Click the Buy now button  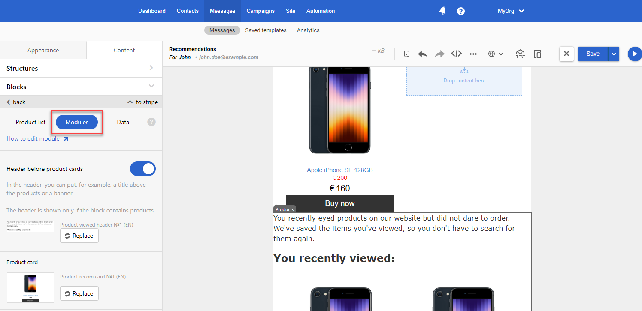pos(340,203)
